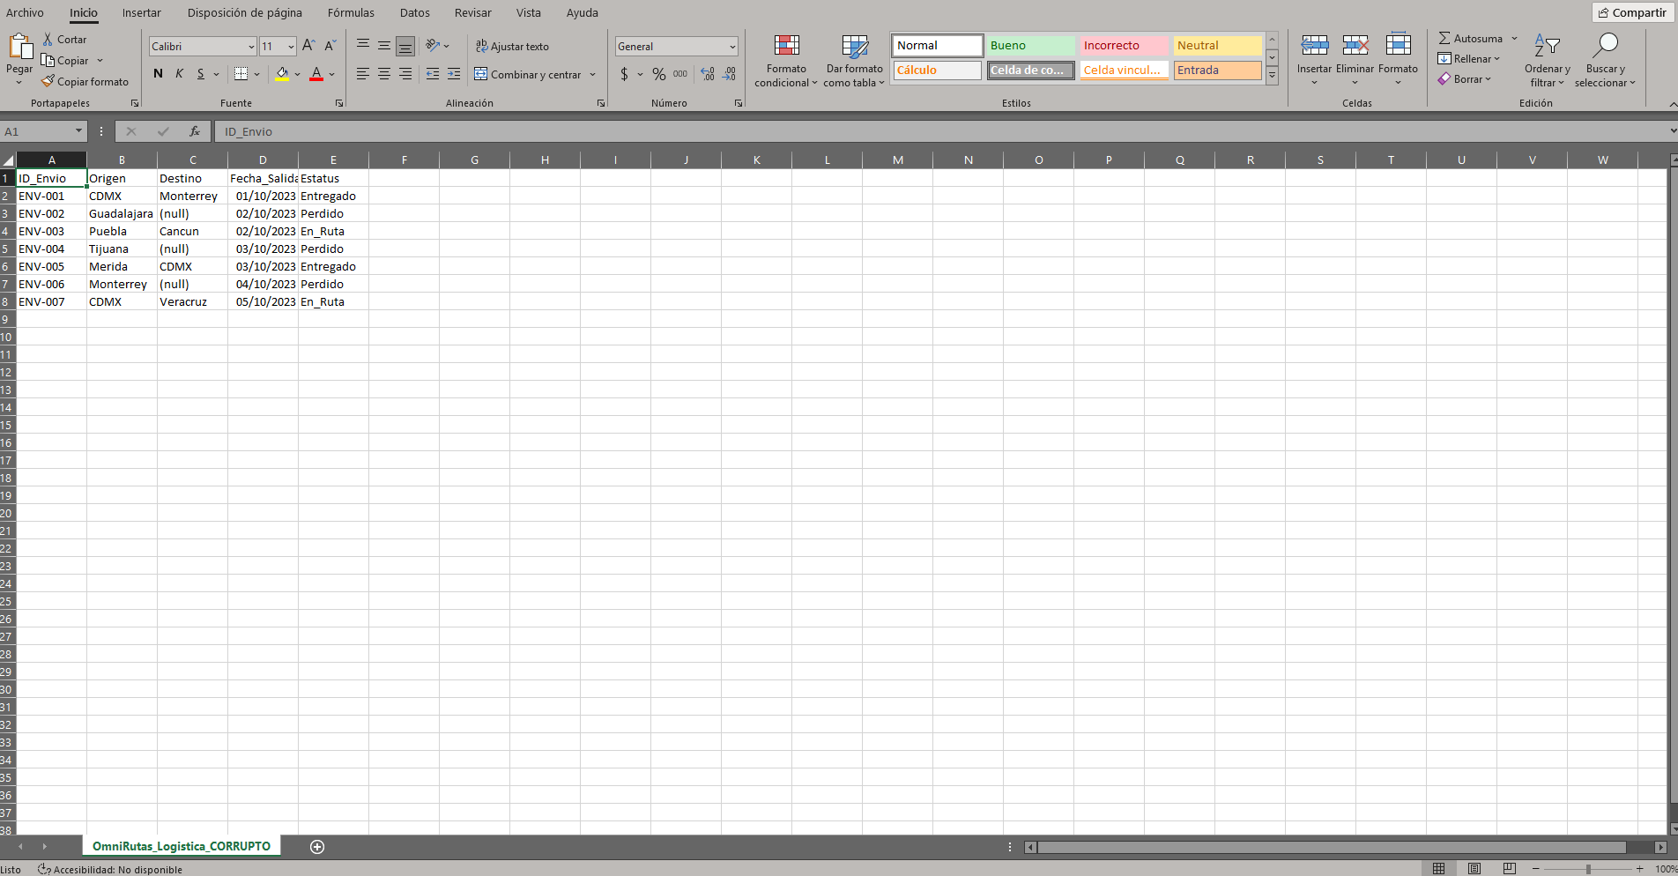Toggle underline (S) formatting

(201, 74)
